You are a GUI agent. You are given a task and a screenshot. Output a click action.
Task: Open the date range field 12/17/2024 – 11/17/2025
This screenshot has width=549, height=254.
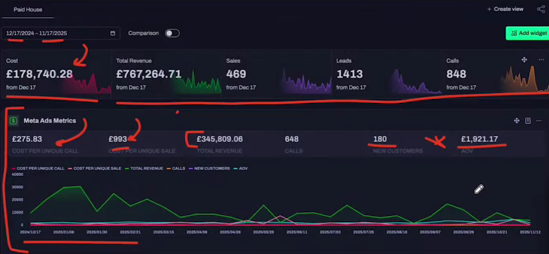[x=61, y=33]
